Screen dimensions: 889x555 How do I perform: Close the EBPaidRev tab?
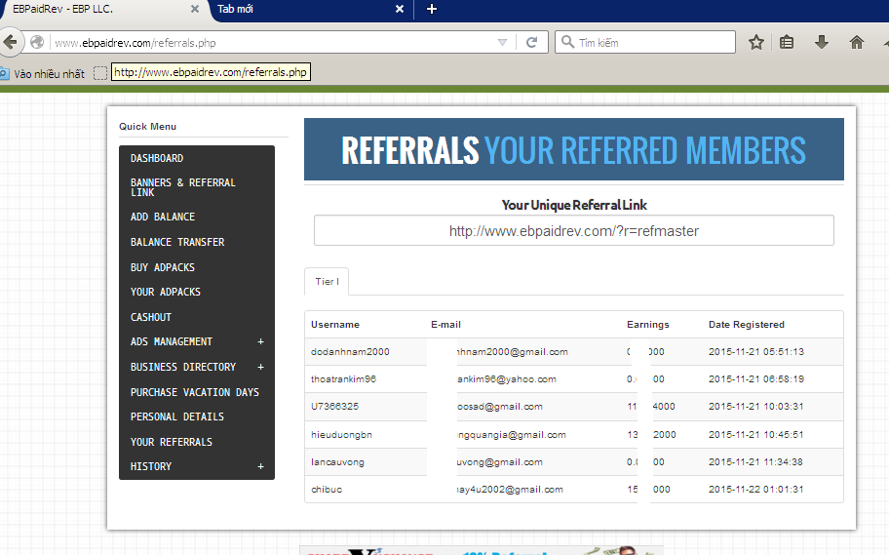click(x=195, y=9)
